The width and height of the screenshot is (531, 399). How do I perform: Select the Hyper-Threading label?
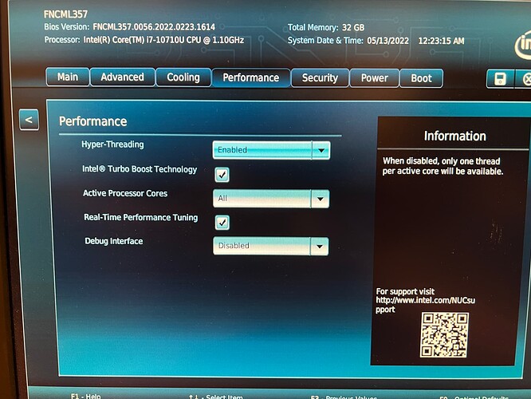pyautogui.click(x=112, y=144)
